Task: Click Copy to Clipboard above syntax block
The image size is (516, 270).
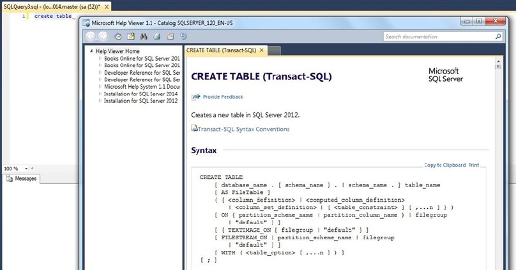Action: coord(445,165)
